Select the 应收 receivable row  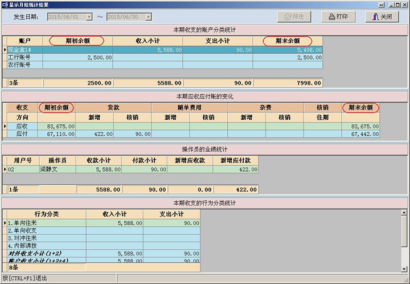[22, 126]
